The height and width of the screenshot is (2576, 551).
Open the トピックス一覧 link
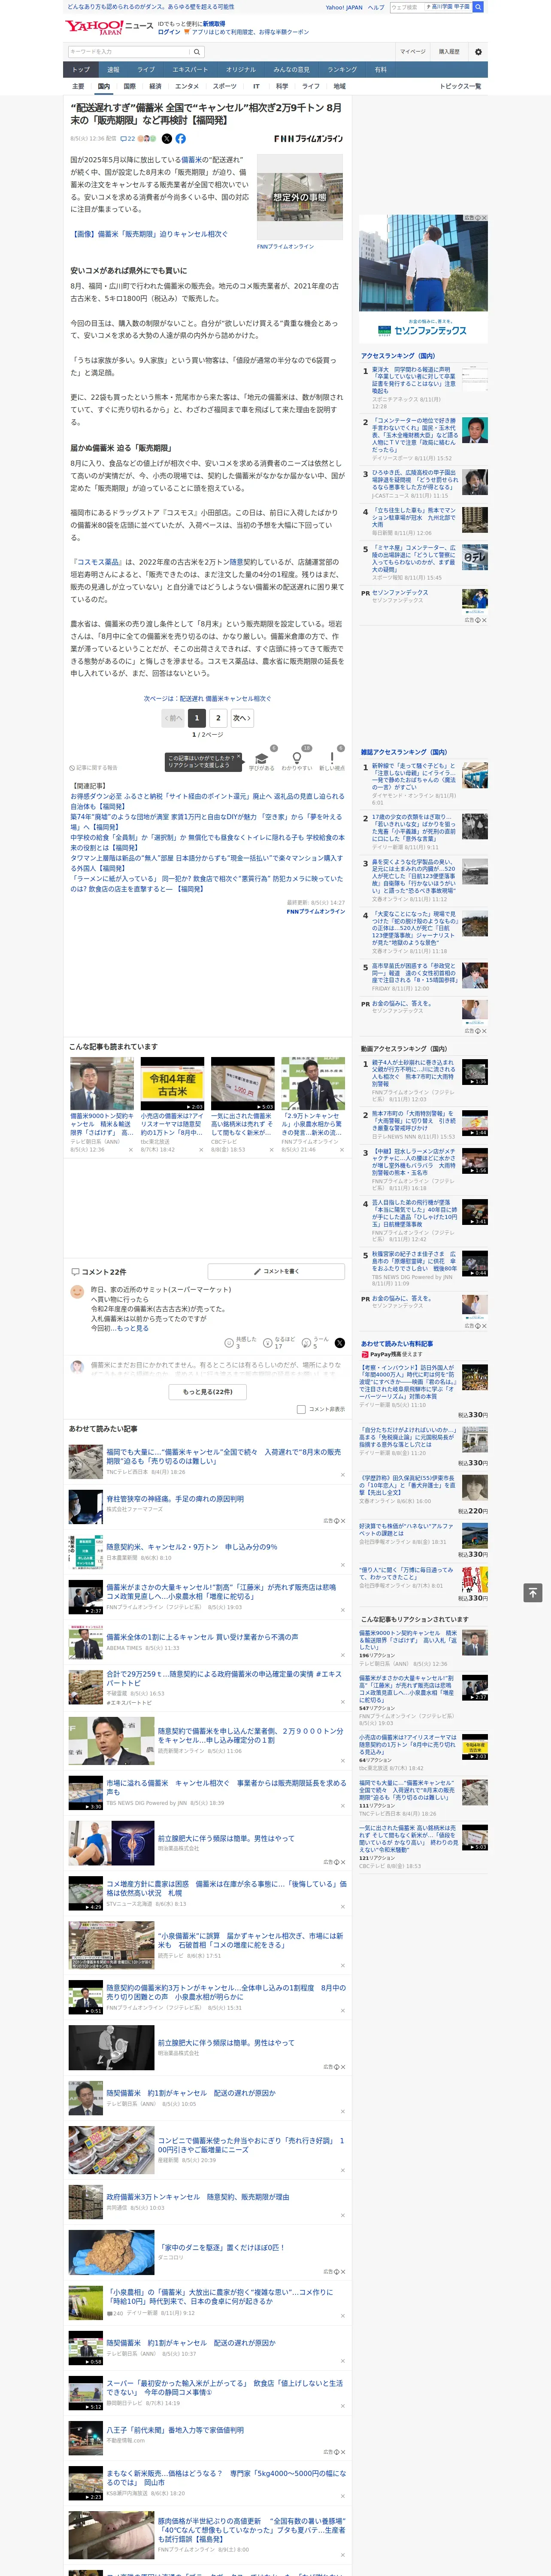tap(460, 86)
